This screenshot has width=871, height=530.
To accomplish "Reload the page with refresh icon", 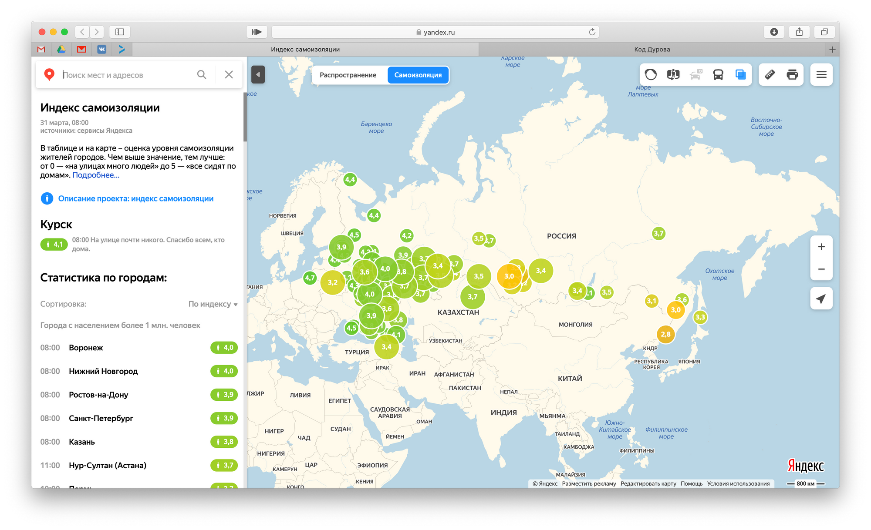I will point(592,32).
